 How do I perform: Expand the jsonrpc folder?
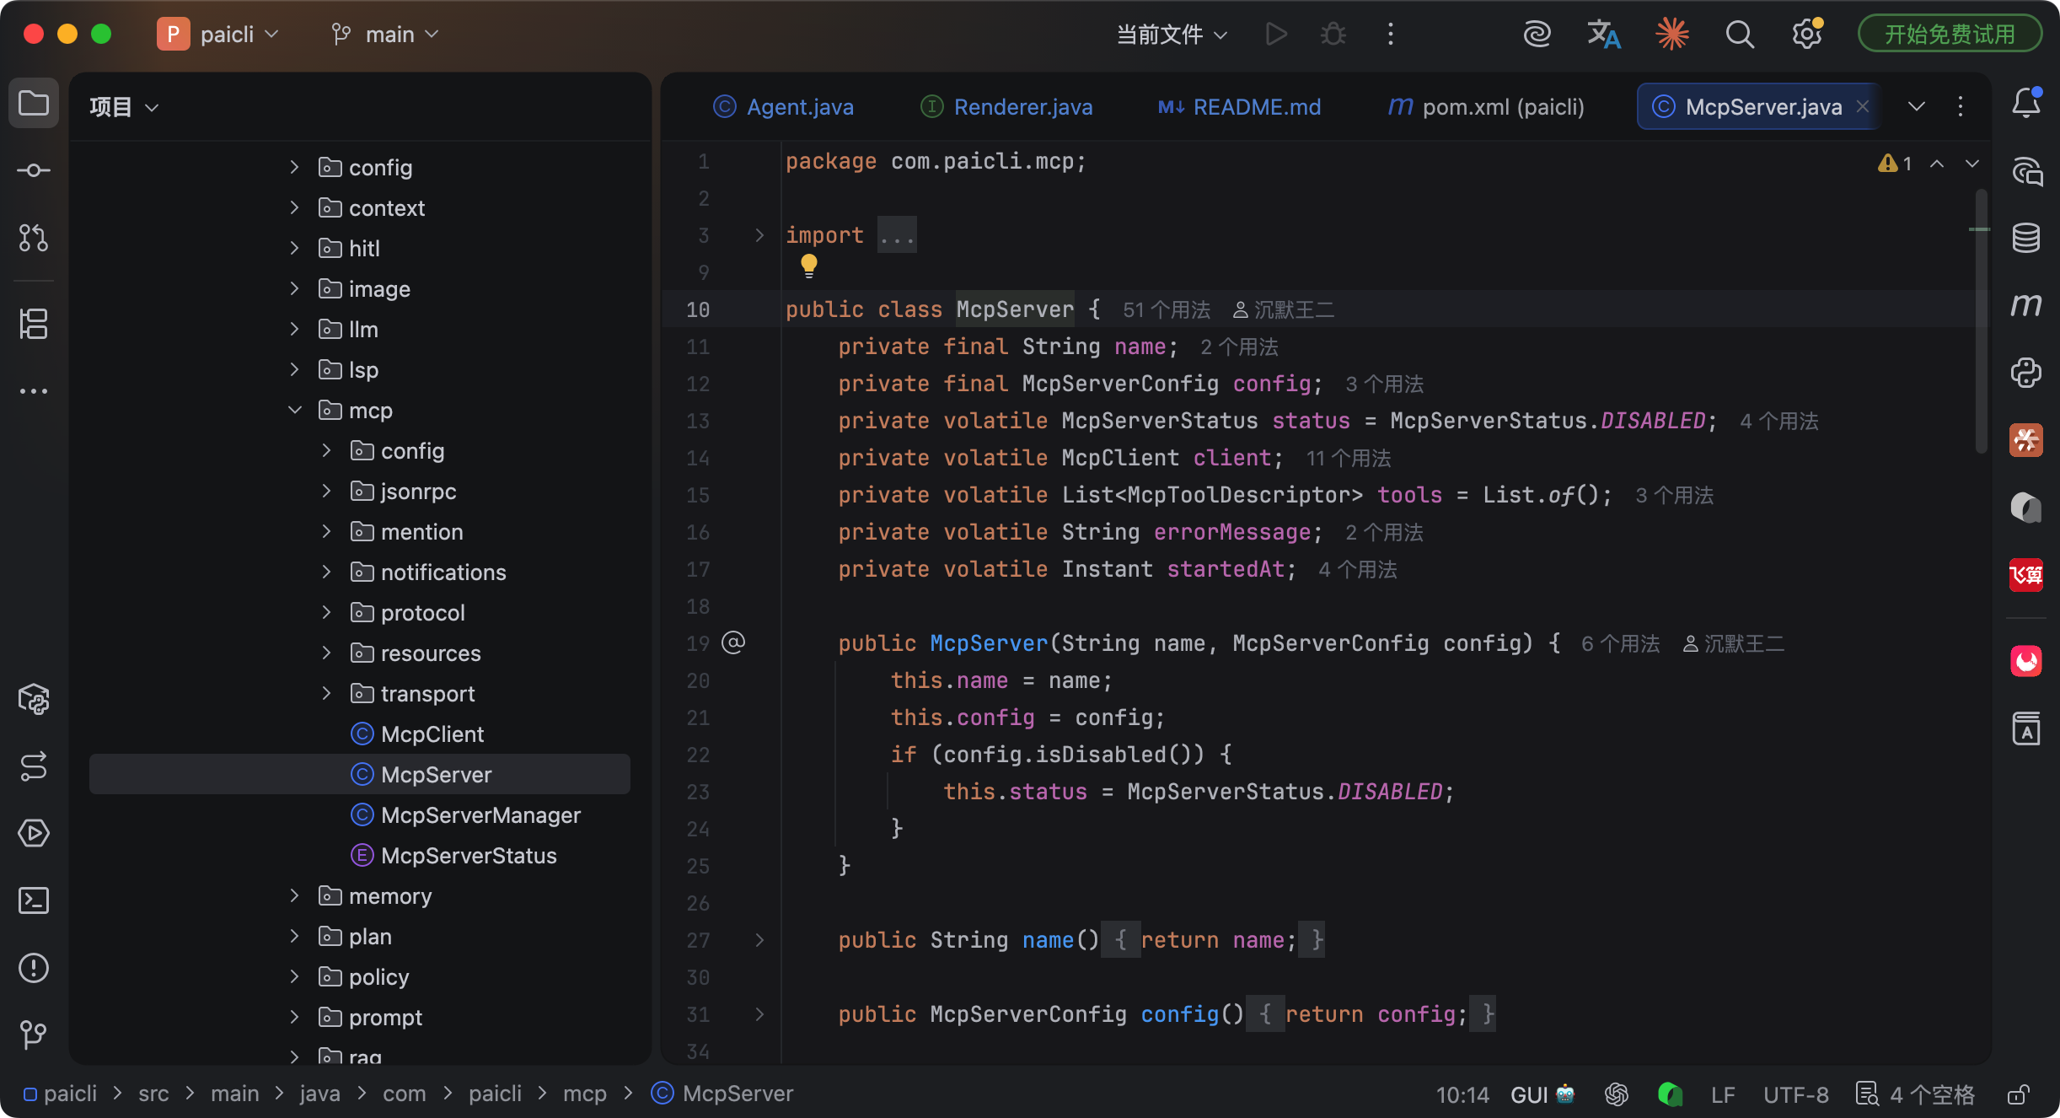point(327,492)
